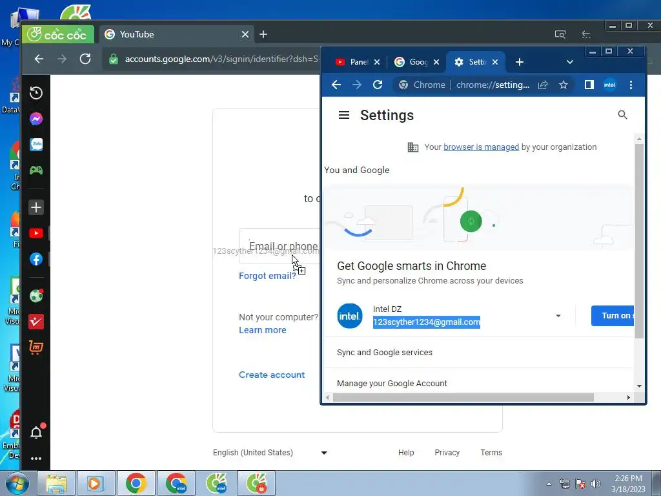This screenshot has width=661, height=496.
Task: Expand the Intel DZ account dropdown arrow
Action: point(558,316)
